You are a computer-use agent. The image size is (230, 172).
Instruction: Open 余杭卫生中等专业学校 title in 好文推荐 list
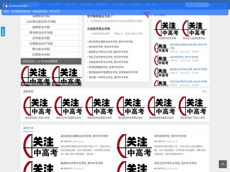(x=188, y=82)
